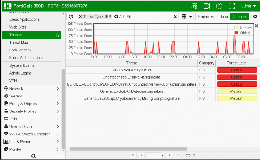Open FortiSandbox in sidebar
This screenshot has width=261, height=162.
[20, 50]
